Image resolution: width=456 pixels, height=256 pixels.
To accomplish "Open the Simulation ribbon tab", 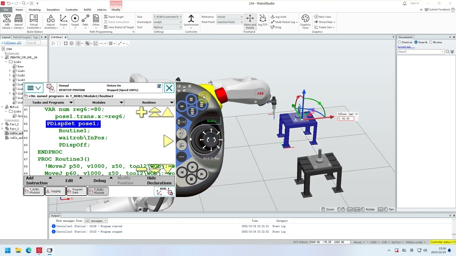I will (x=53, y=10).
